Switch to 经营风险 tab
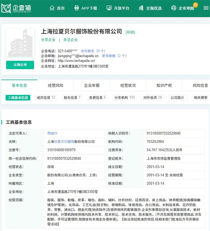Image resolution: width=210 pixels, height=231 pixels. tap(55, 85)
